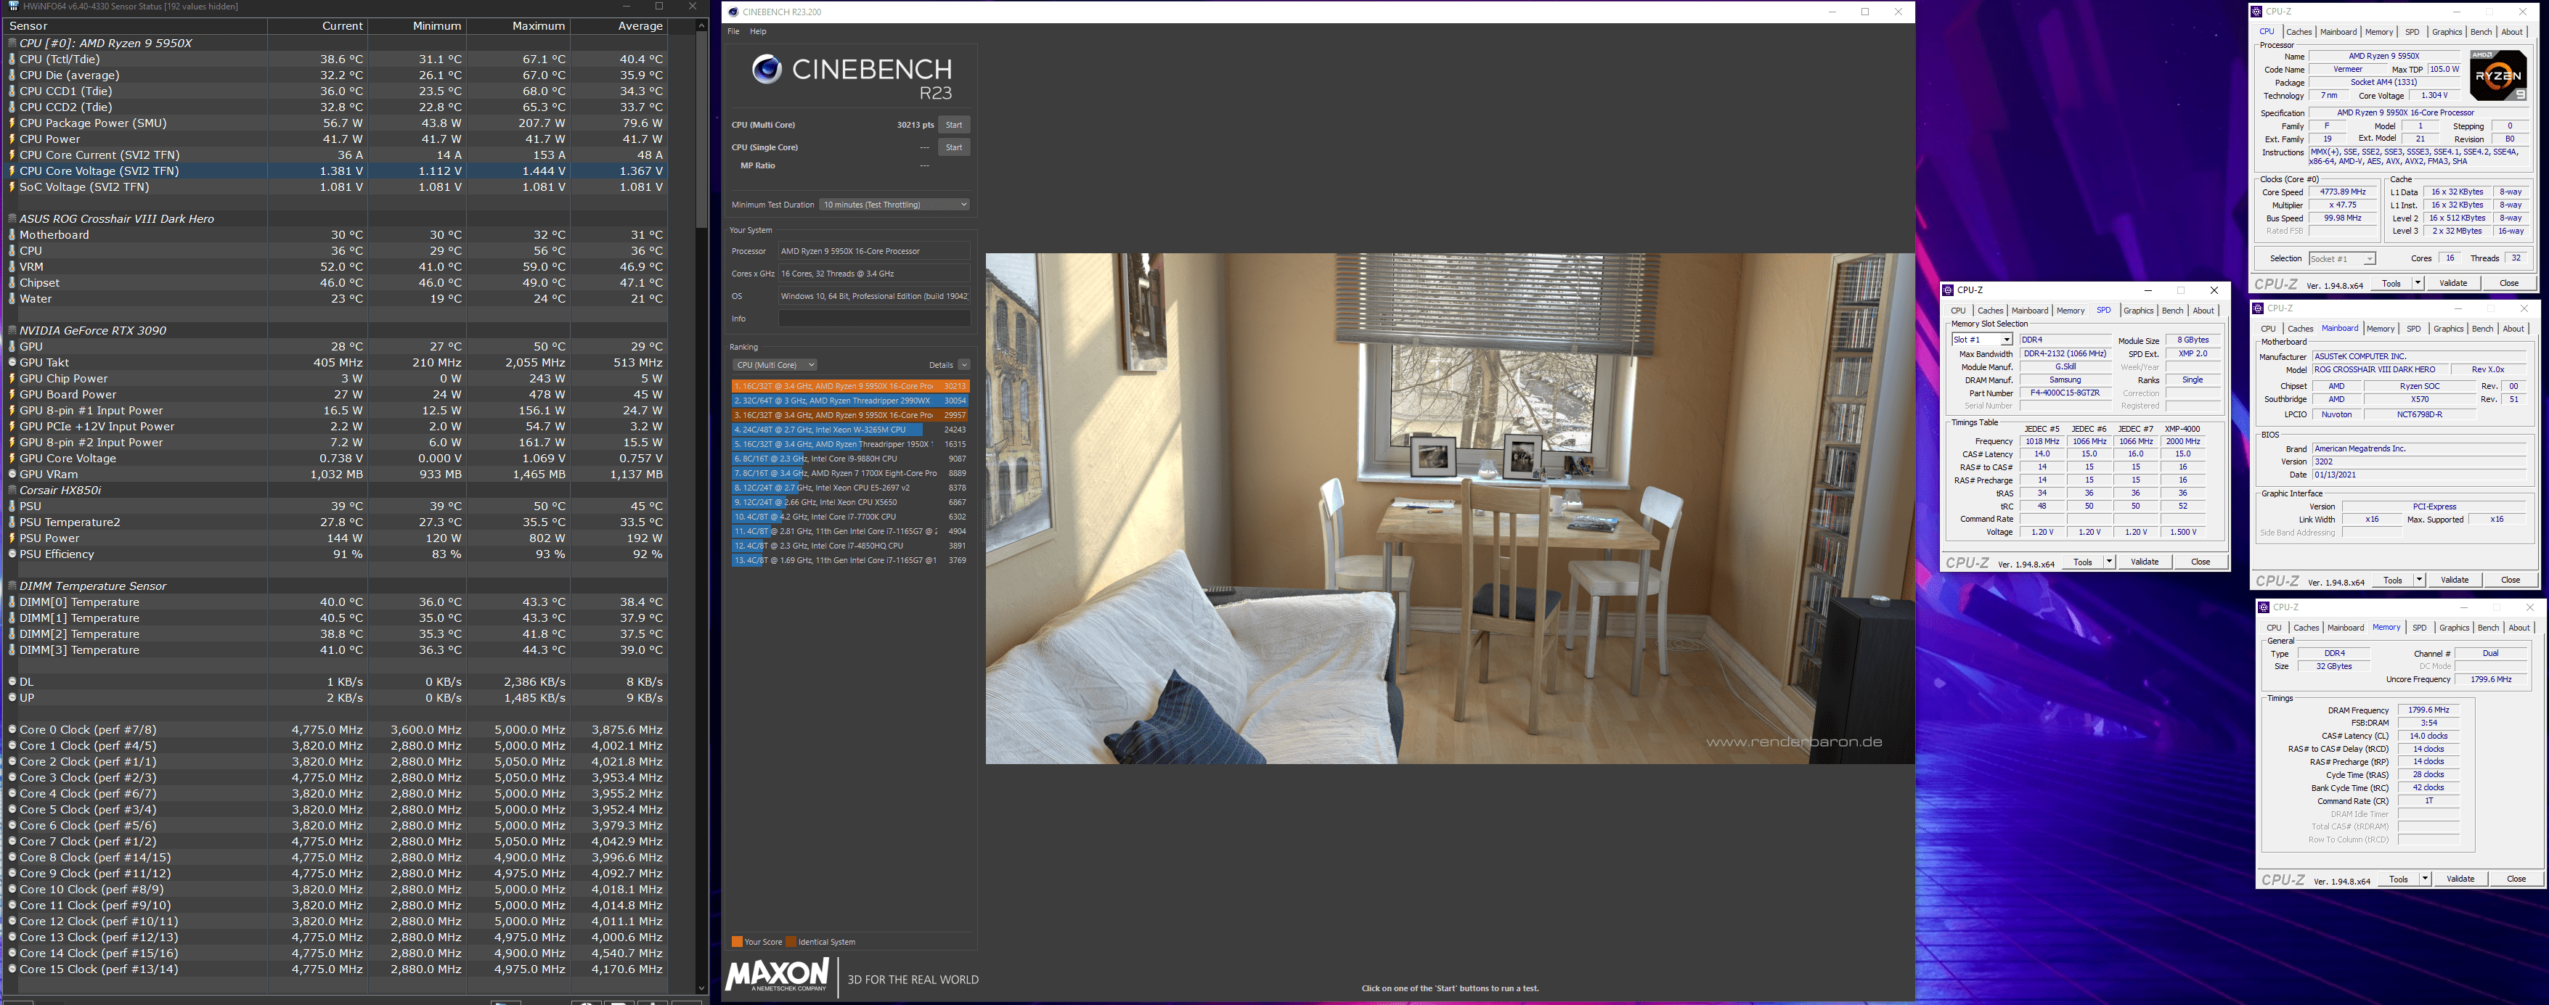Click the rendered room image in Cinebench
This screenshot has width=2549, height=1005.
click(x=1450, y=509)
